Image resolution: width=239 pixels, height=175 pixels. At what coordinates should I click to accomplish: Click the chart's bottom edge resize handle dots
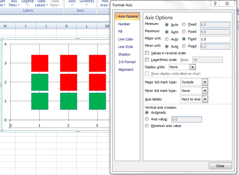coord(78,131)
